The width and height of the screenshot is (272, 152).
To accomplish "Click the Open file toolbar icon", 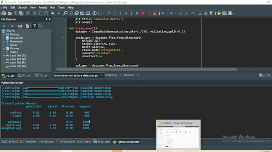I will [10, 13].
